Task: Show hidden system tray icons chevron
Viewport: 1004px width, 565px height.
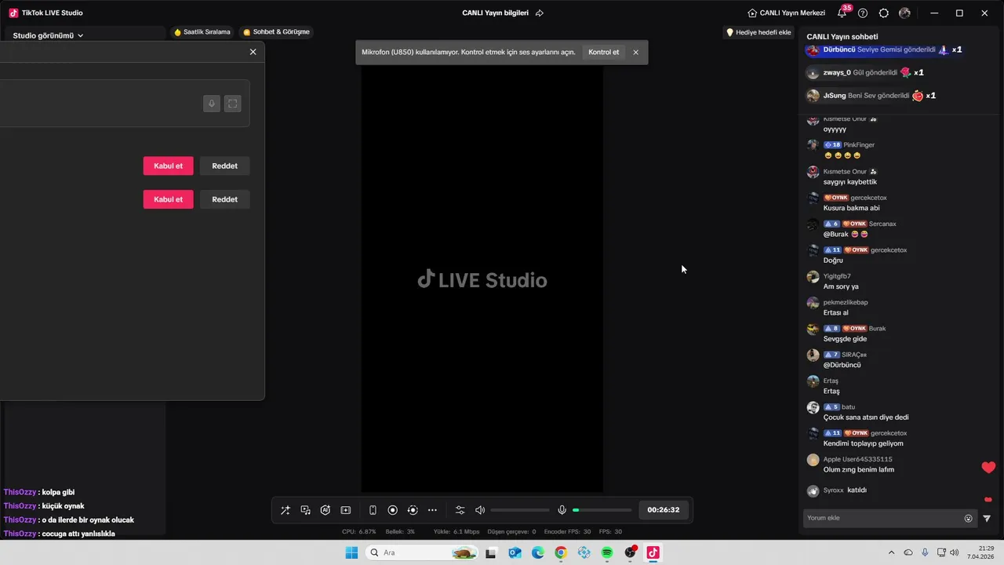Action: [891, 552]
